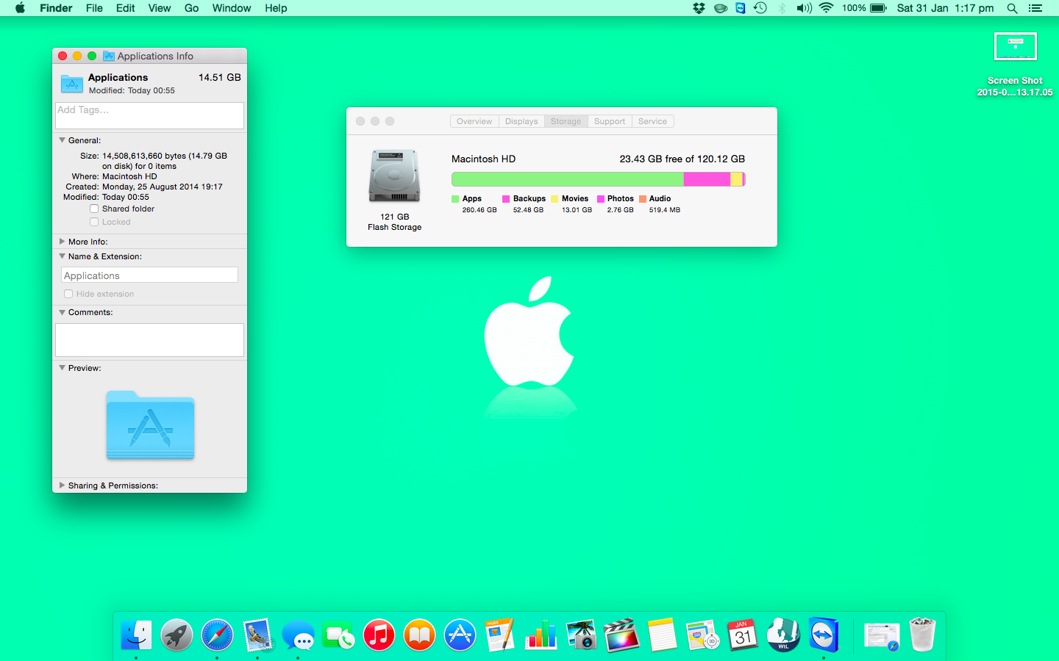Click the Comments text box
The width and height of the screenshot is (1059, 661).
[150, 340]
